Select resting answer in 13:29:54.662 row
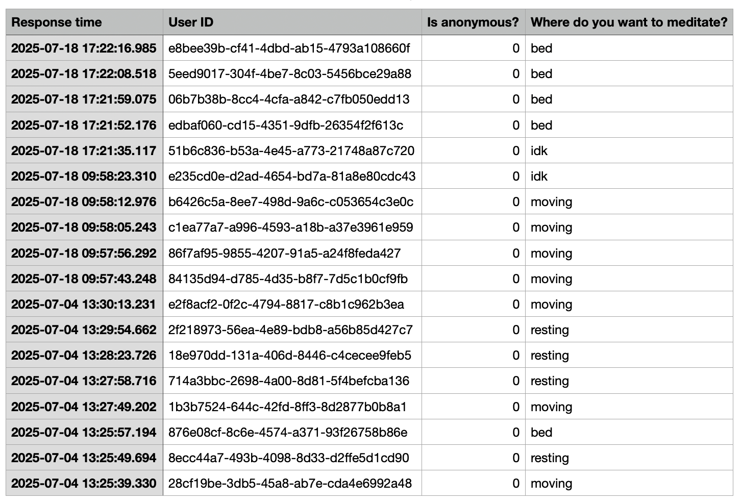 click(x=629, y=330)
